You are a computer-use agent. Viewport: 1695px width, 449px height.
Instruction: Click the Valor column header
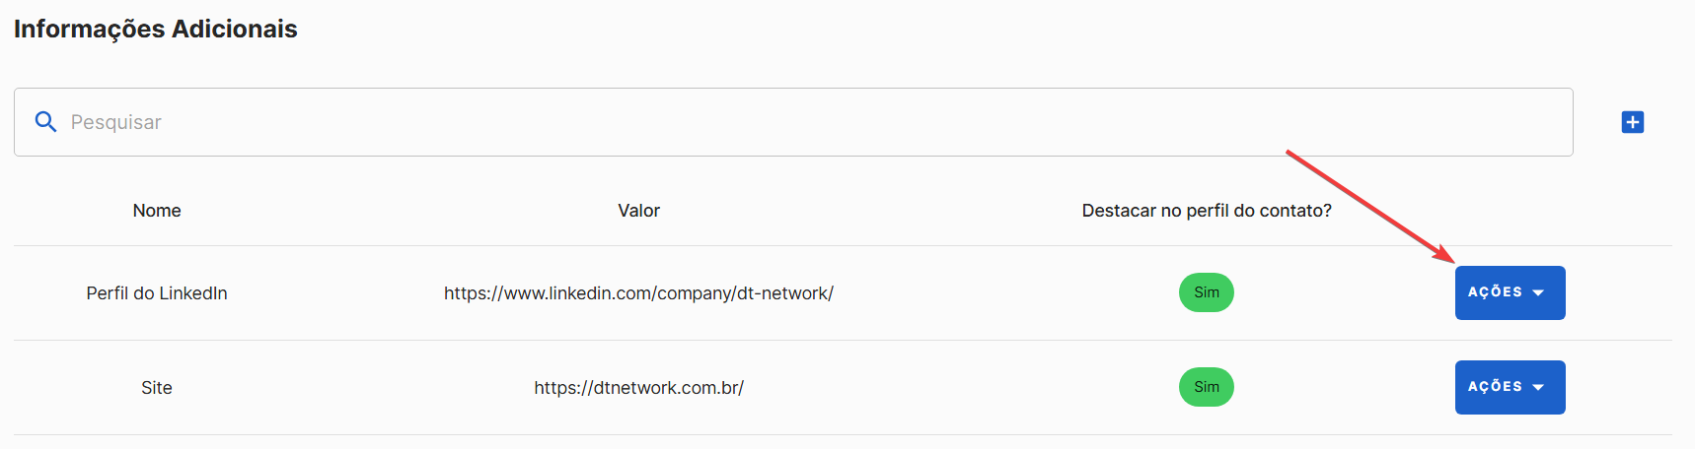coord(639,211)
